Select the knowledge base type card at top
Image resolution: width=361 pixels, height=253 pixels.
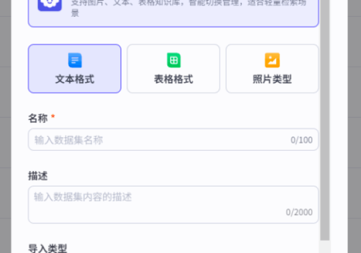click(x=173, y=13)
